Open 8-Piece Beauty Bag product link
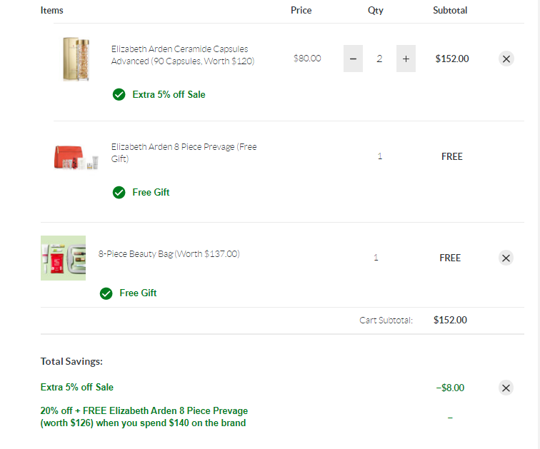The width and height of the screenshot is (540, 449). click(x=169, y=254)
